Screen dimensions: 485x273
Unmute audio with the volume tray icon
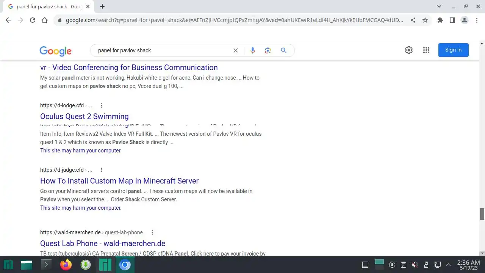click(x=415, y=265)
